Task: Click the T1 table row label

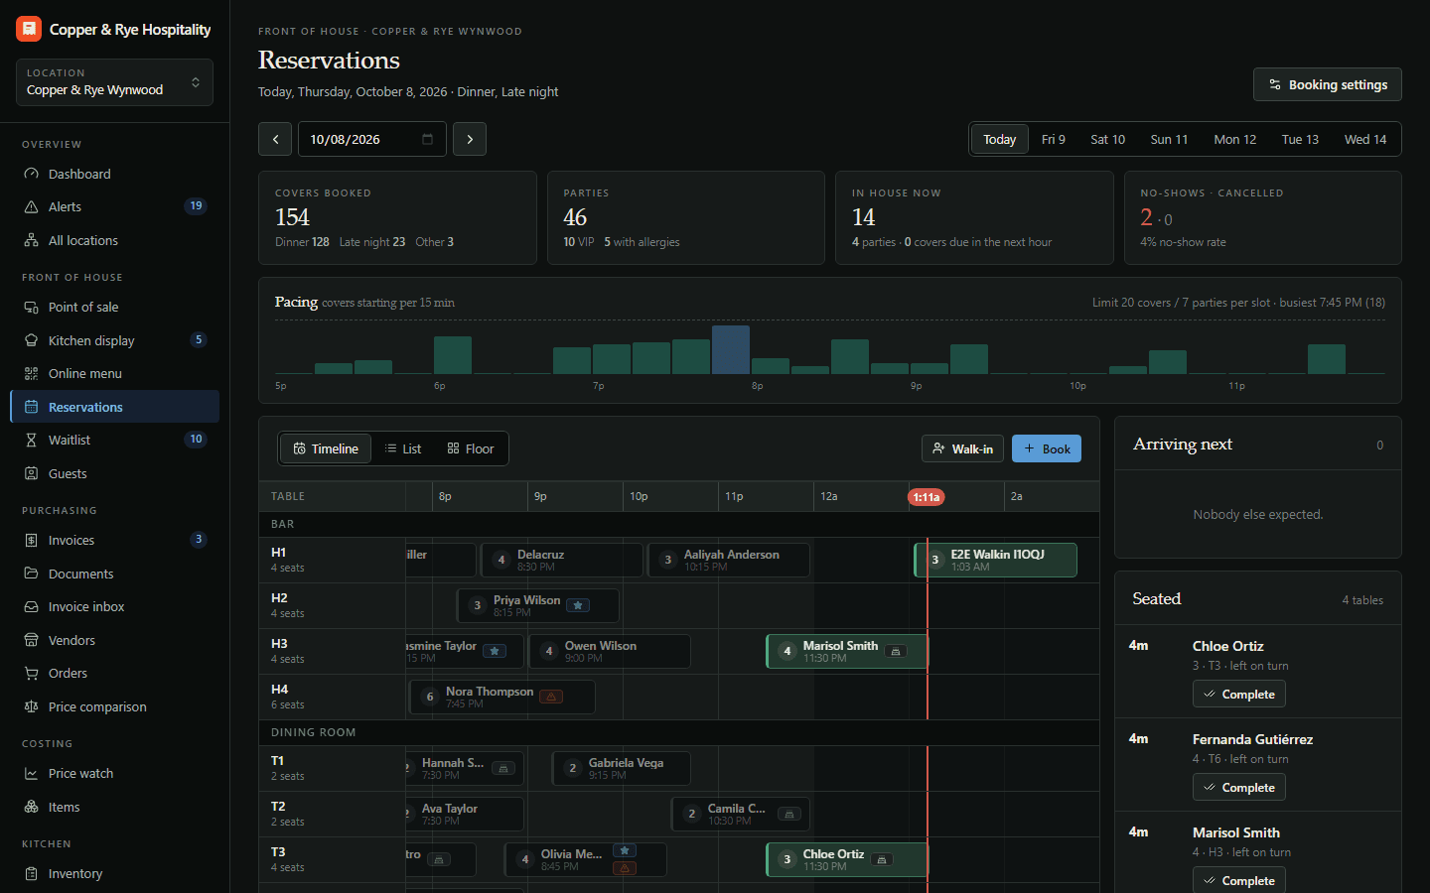Action: point(333,768)
